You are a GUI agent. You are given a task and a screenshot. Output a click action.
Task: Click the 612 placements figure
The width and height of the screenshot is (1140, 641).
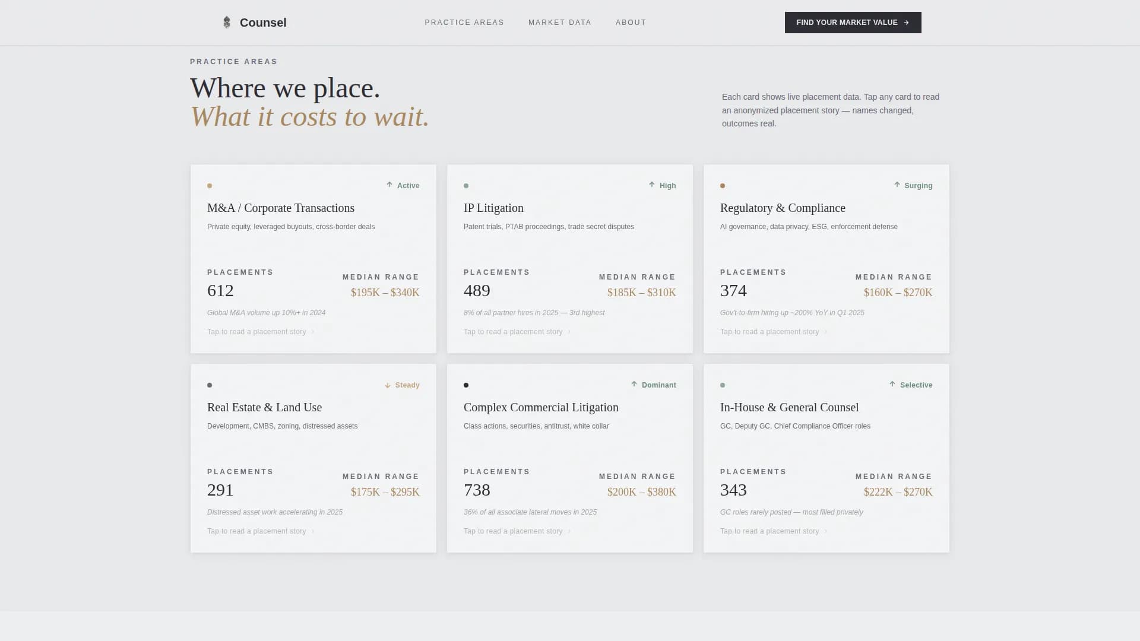point(220,291)
